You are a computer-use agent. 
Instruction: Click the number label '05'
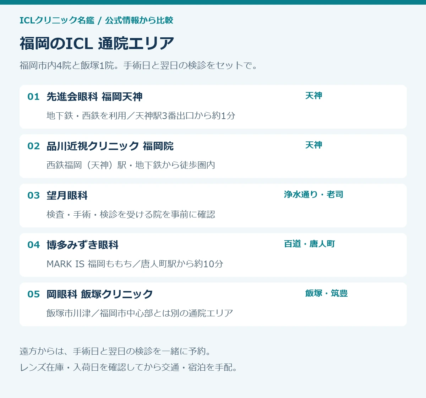[33, 294]
